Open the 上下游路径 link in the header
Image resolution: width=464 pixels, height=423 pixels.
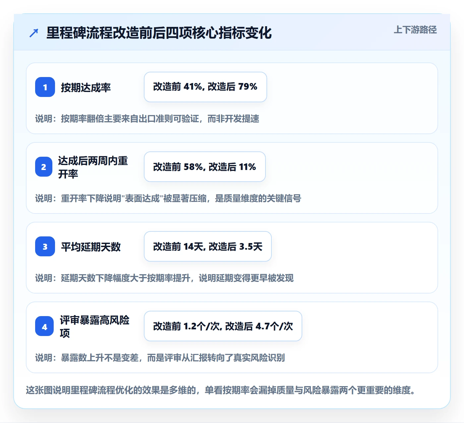(415, 30)
